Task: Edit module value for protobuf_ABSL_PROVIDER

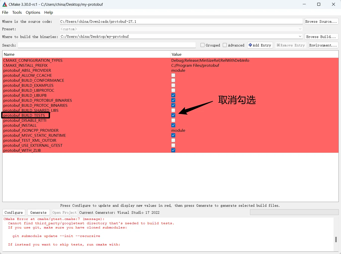Action: [178, 70]
